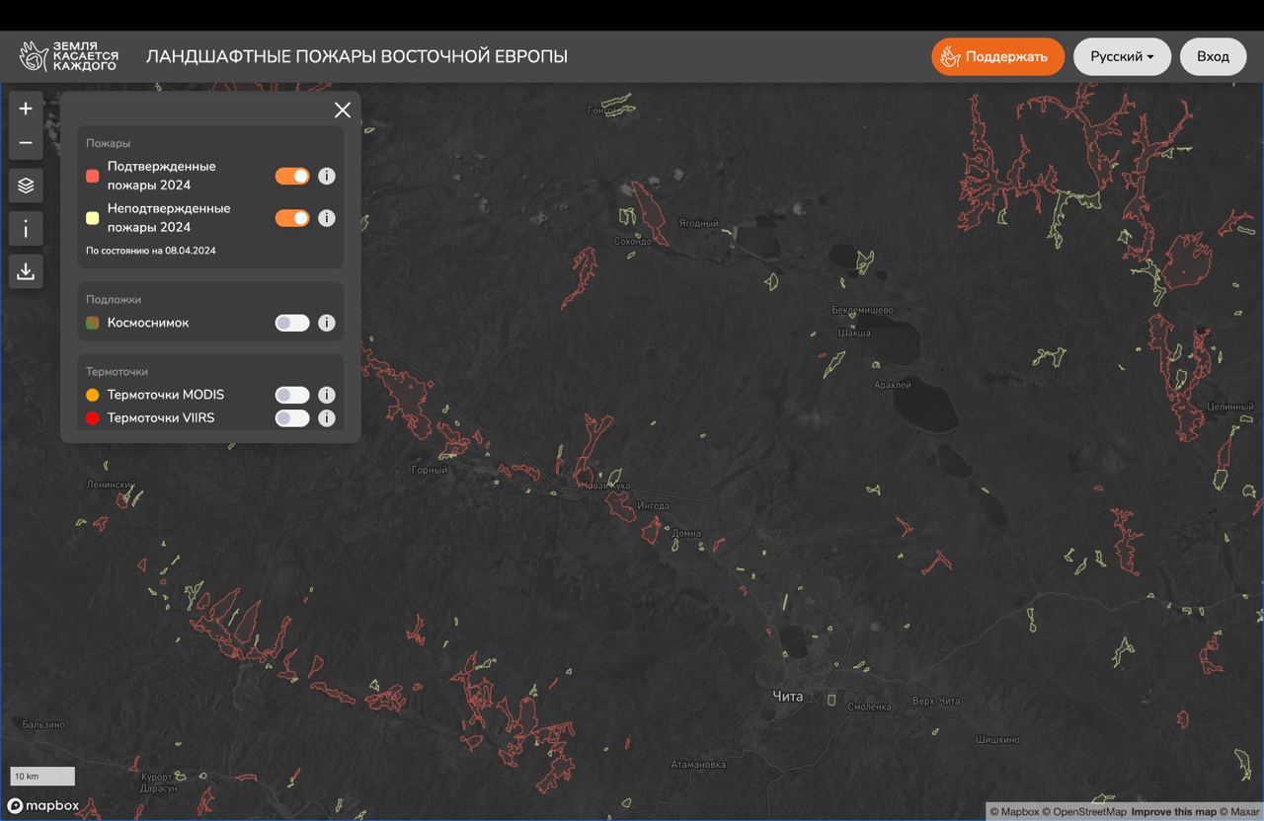The image size is (1264, 821).
Task: Close the layers legend panel
Action: (342, 110)
